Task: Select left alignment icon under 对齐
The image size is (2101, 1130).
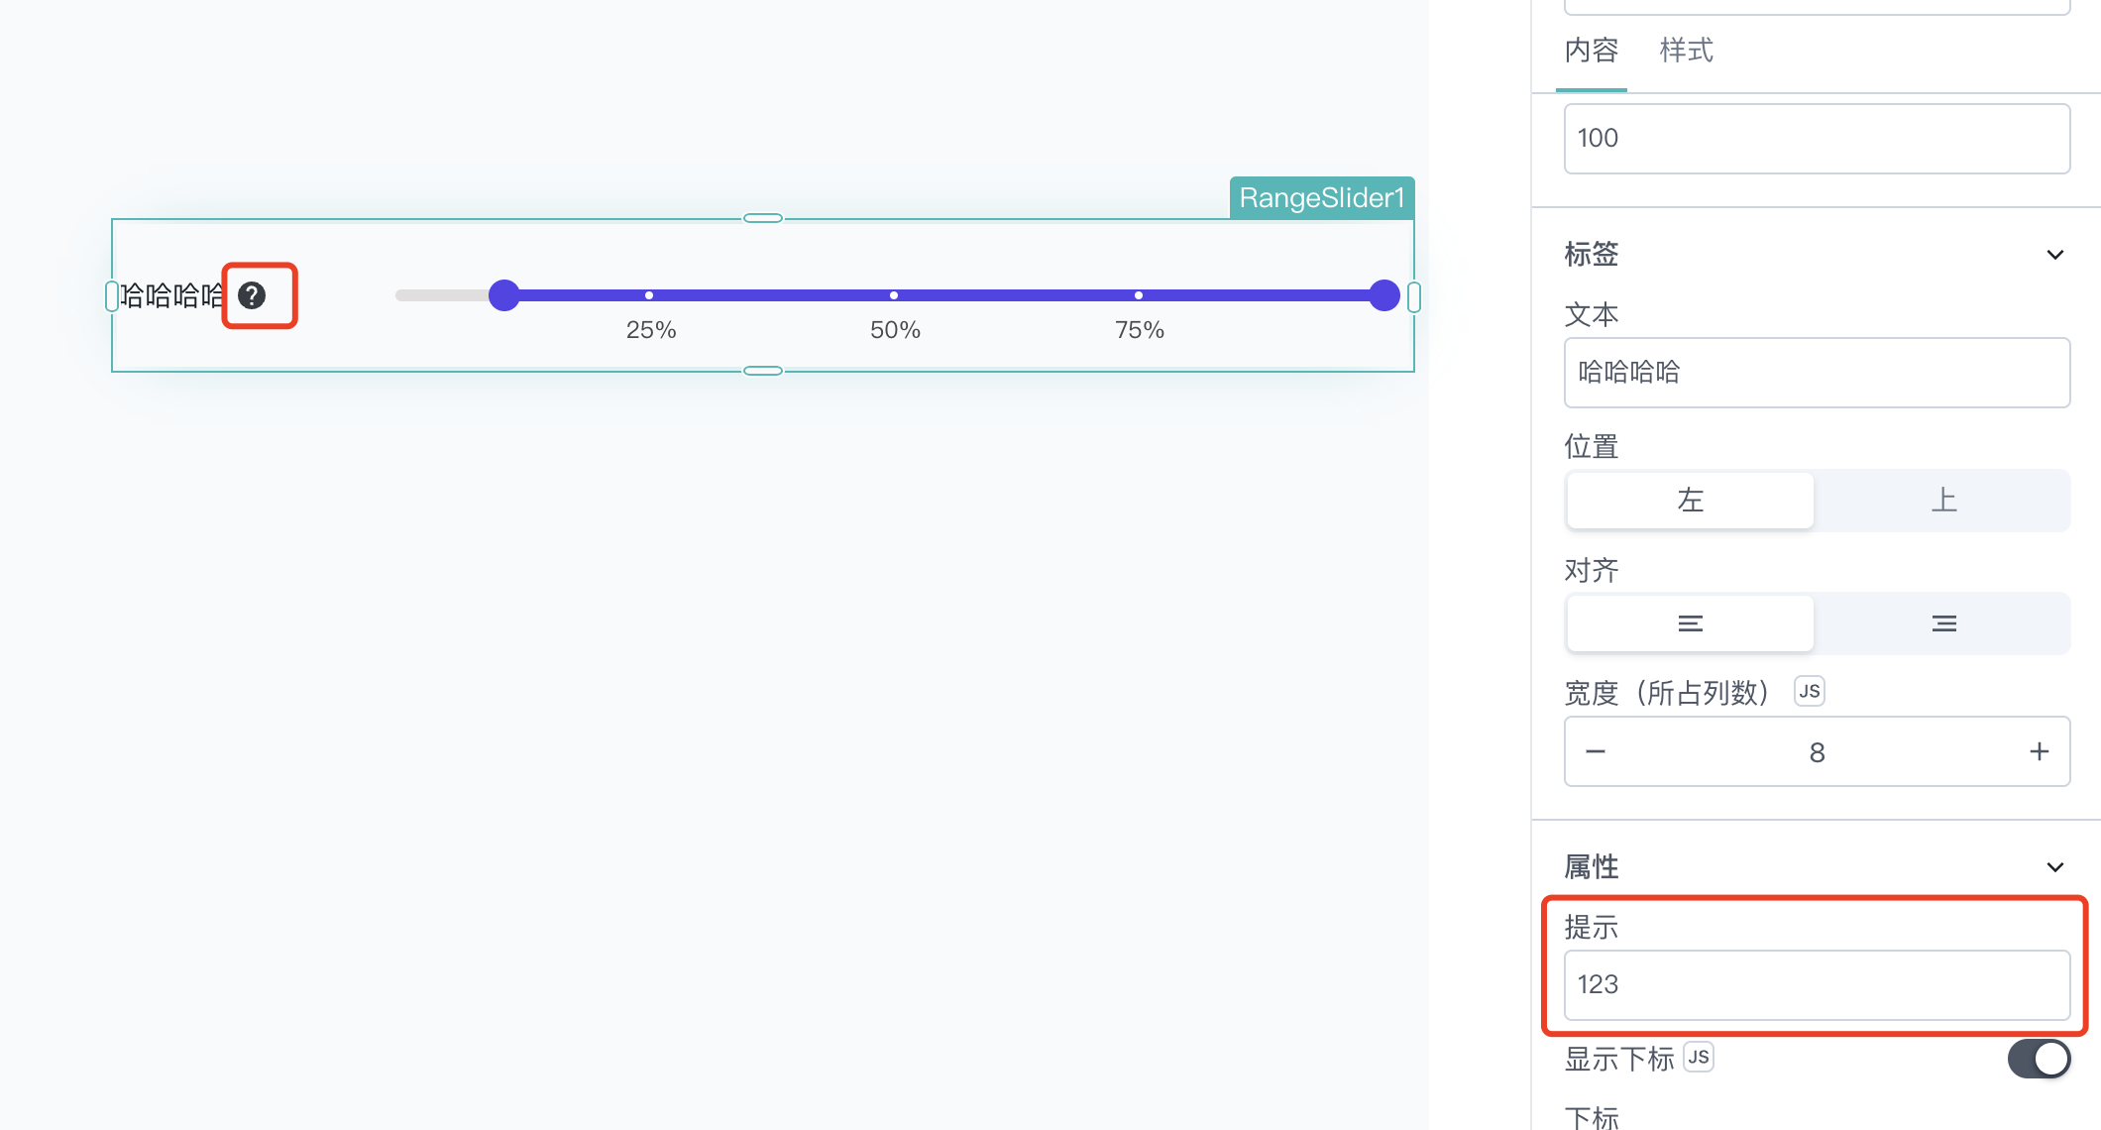Action: [1691, 623]
